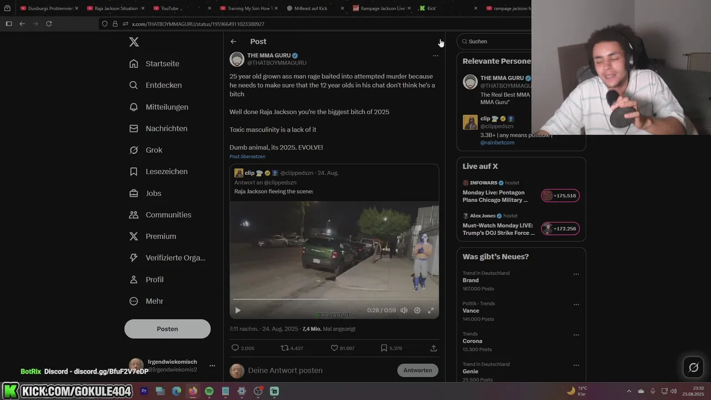Open Spotify from the taskbar
Image resolution: width=711 pixels, height=400 pixels.
click(209, 391)
